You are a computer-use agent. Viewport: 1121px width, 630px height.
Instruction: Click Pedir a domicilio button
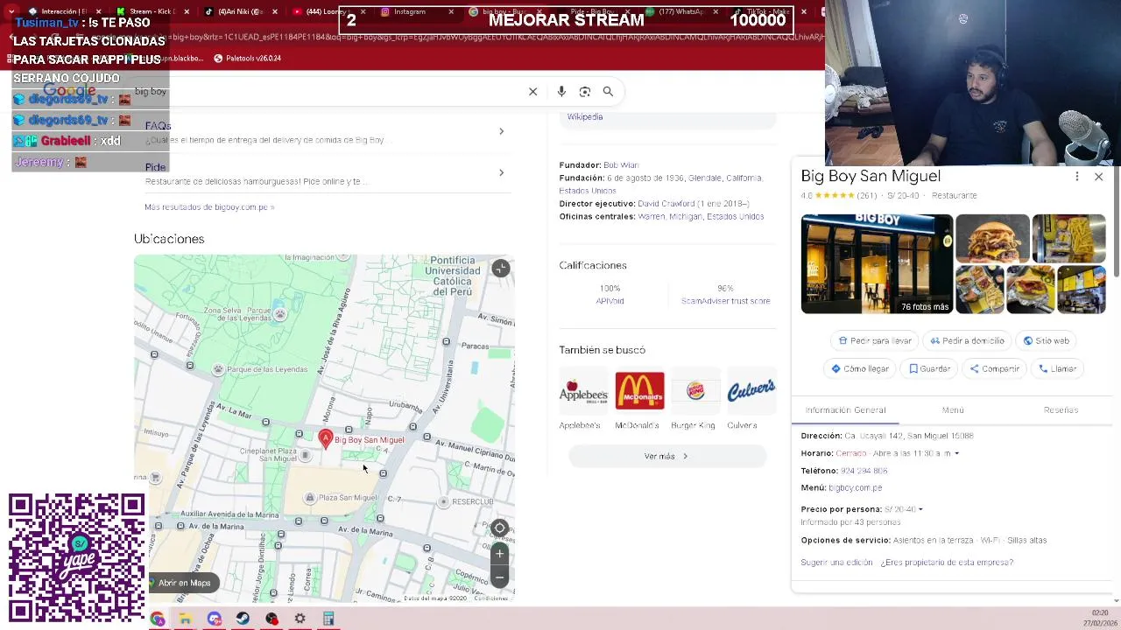(x=967, y=340)
